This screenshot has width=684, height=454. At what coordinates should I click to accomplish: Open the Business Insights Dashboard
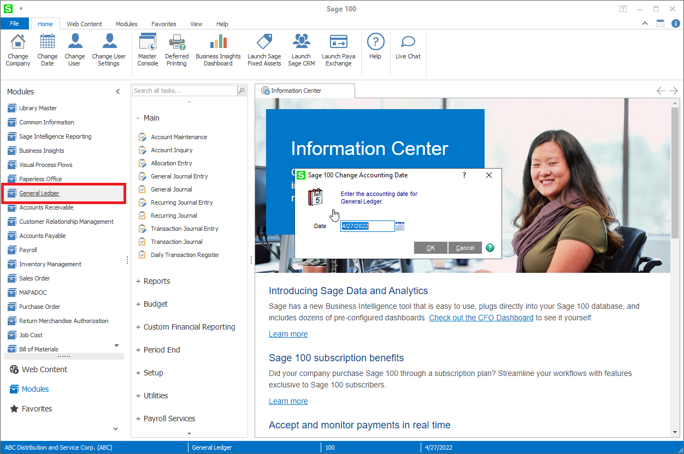click(x=218, y=50)
